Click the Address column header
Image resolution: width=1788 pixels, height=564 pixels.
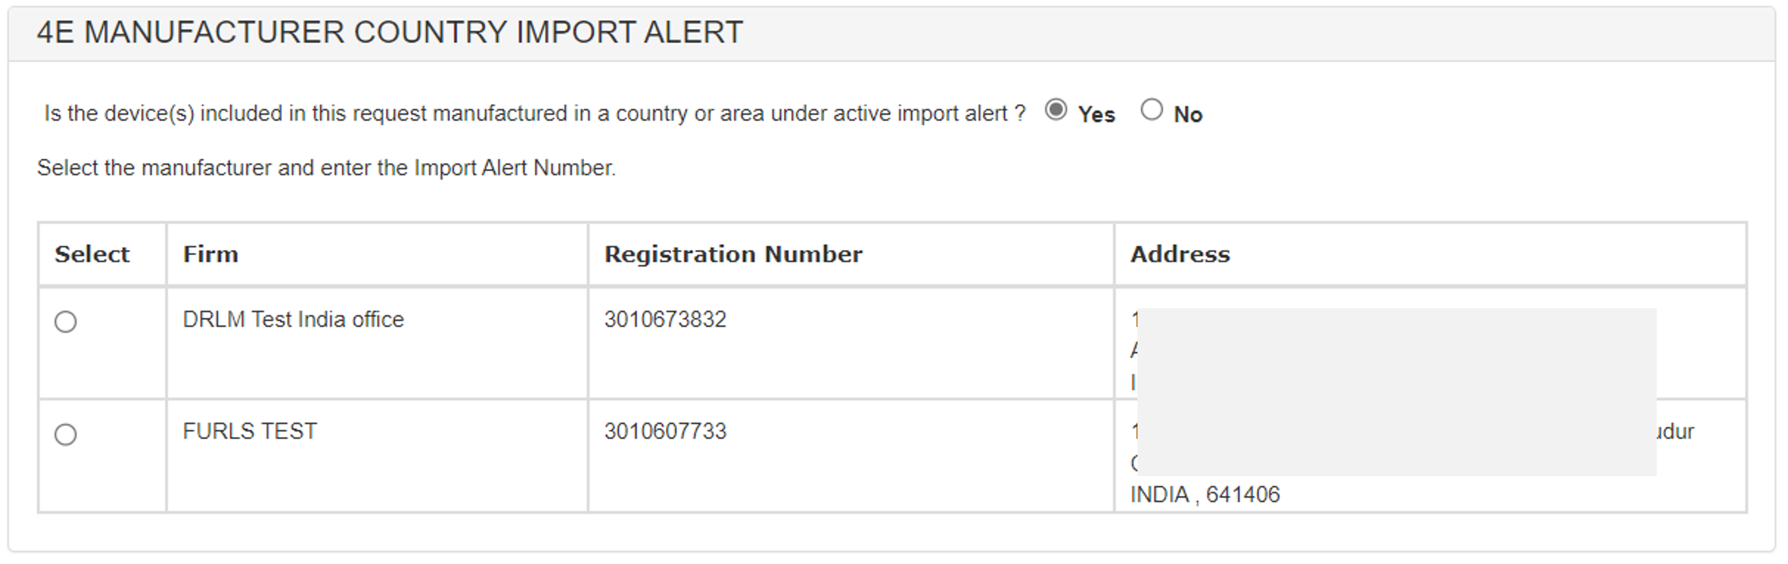(1180, 254)
